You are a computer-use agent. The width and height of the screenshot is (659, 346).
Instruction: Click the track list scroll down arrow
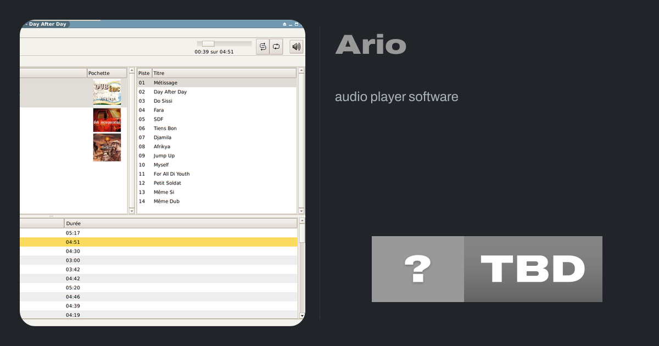[x=301, y=210]
